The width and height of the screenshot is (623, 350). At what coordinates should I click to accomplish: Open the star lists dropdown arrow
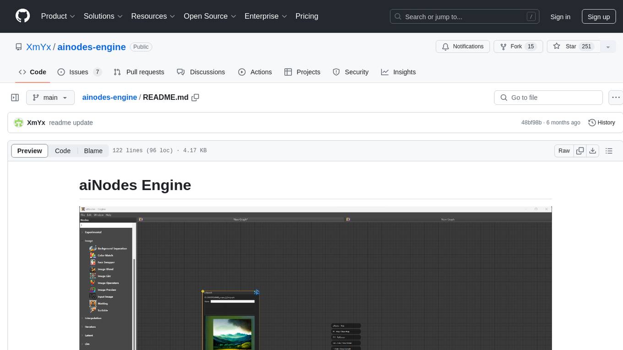pyautogui.click(x=608, y=47)
